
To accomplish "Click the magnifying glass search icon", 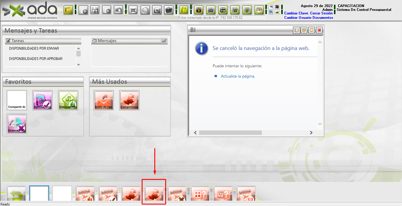I will (145, 10).
